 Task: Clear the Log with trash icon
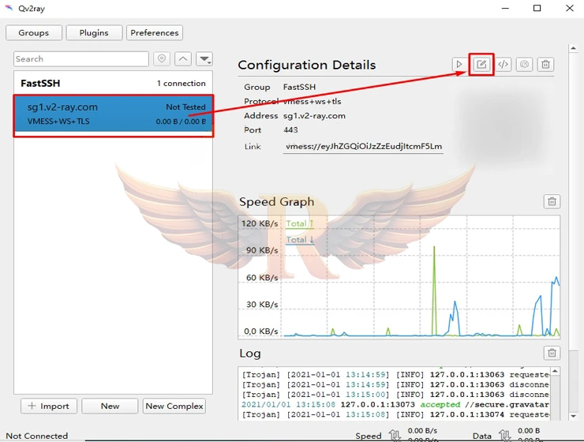point(552,353)
